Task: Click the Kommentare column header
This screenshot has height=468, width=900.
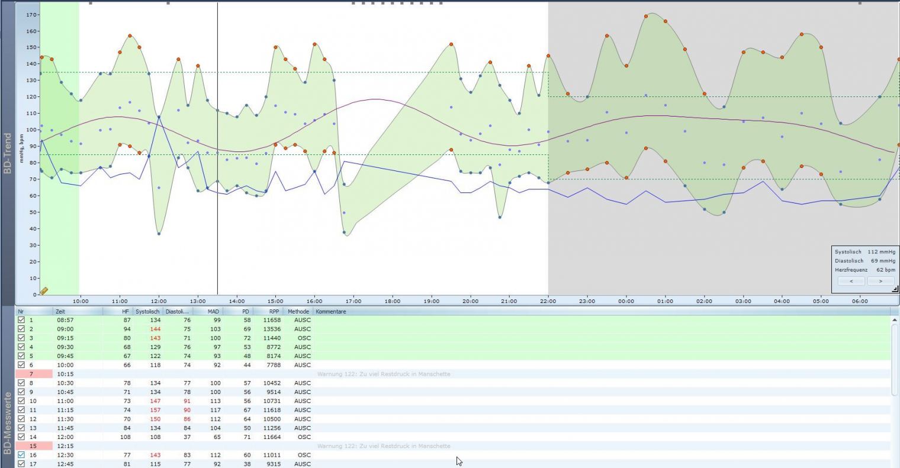Action: pyautogui.click(x=331, y=311)
